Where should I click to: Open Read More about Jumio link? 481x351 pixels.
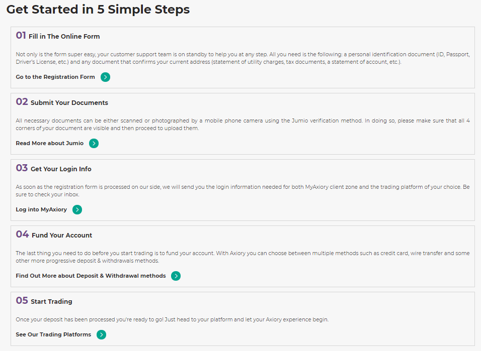pyautogui.click(x=49, y=143)
